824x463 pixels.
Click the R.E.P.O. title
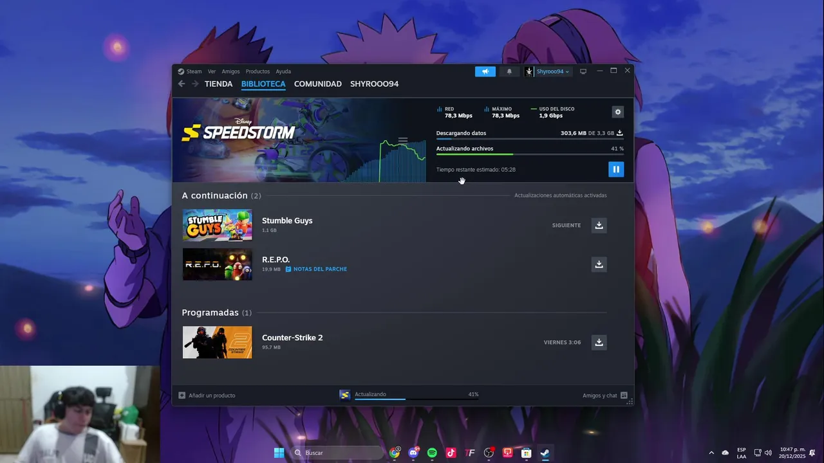click(x=276, y=260)
